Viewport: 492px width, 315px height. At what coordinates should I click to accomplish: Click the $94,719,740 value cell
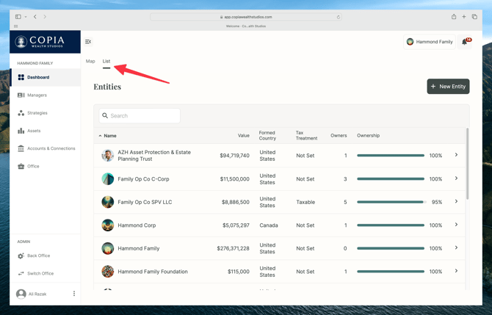(x=234, y=156)
